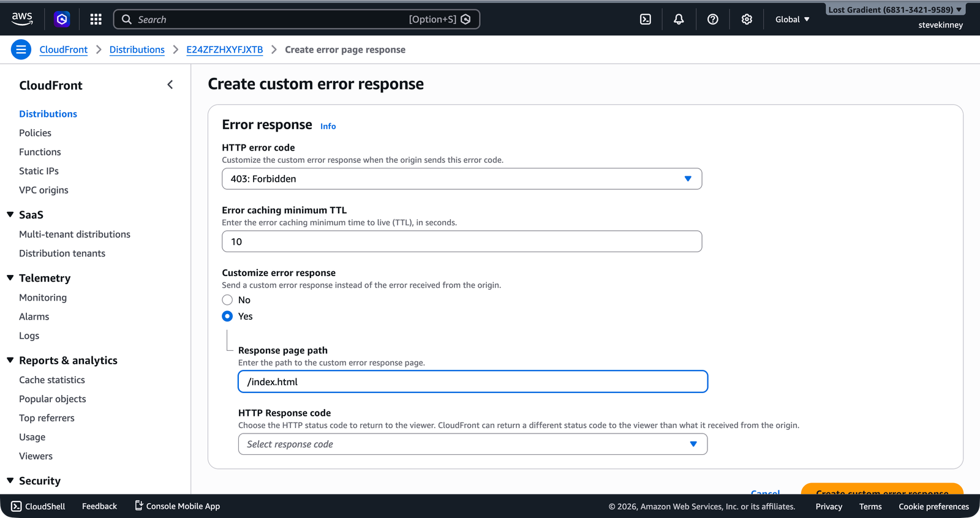Open the AWS home logo

click(x=22, y=19)
